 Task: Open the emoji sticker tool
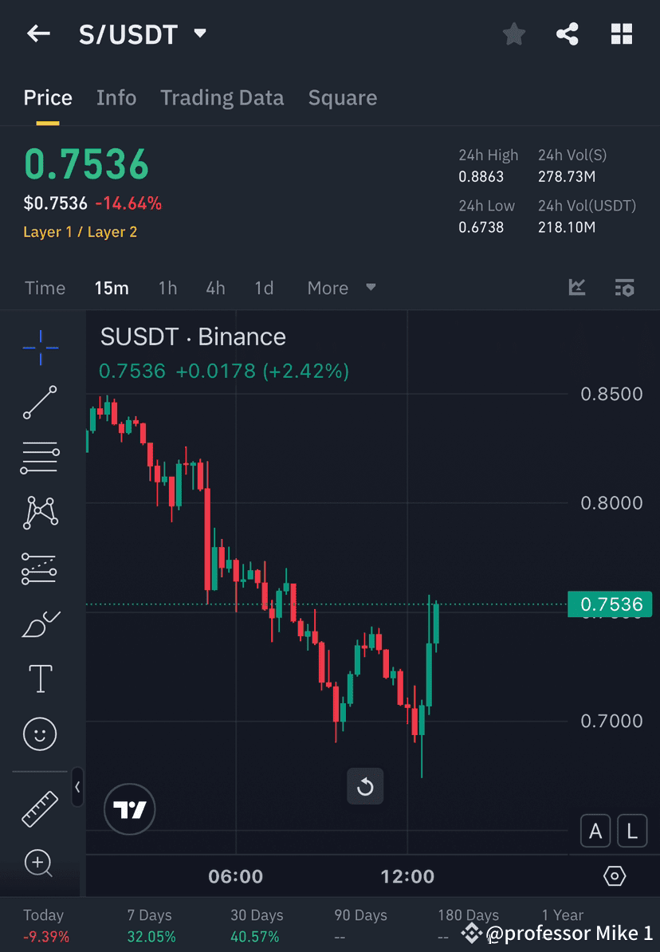pos(40,734)
